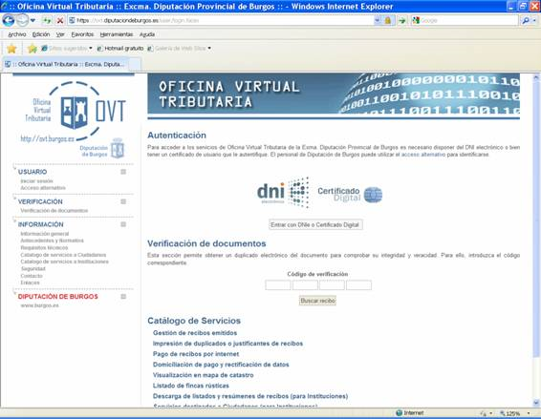This screenshot has width=541, height=419.
Task: Open the Favoritos menu
Action: click(82, 34)
